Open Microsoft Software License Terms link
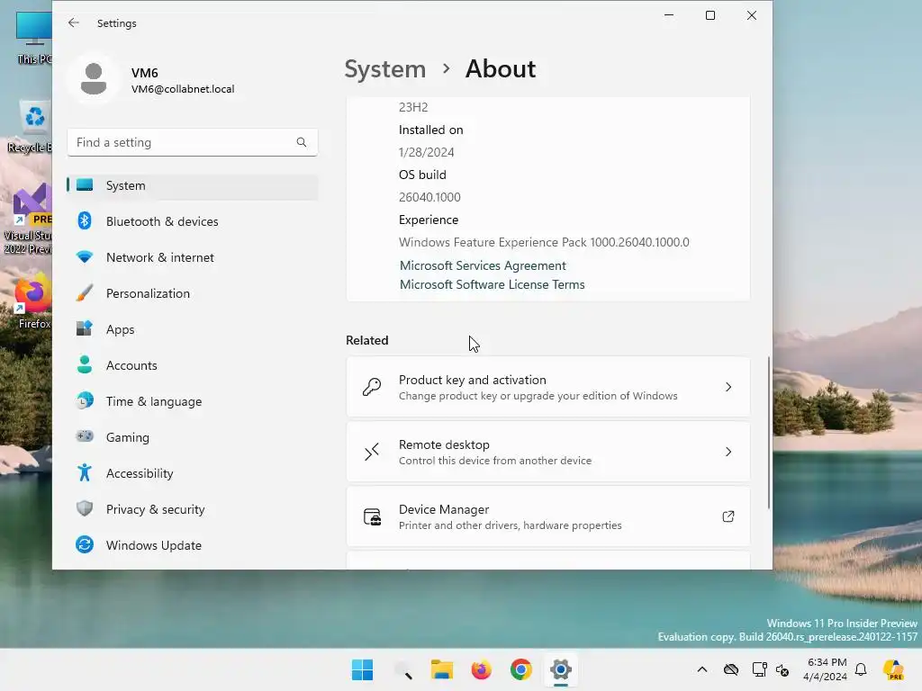The width and height of the screenshot is (922, 691). [x=493, y=284]
